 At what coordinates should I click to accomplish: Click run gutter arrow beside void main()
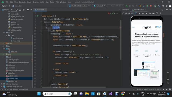38,16
